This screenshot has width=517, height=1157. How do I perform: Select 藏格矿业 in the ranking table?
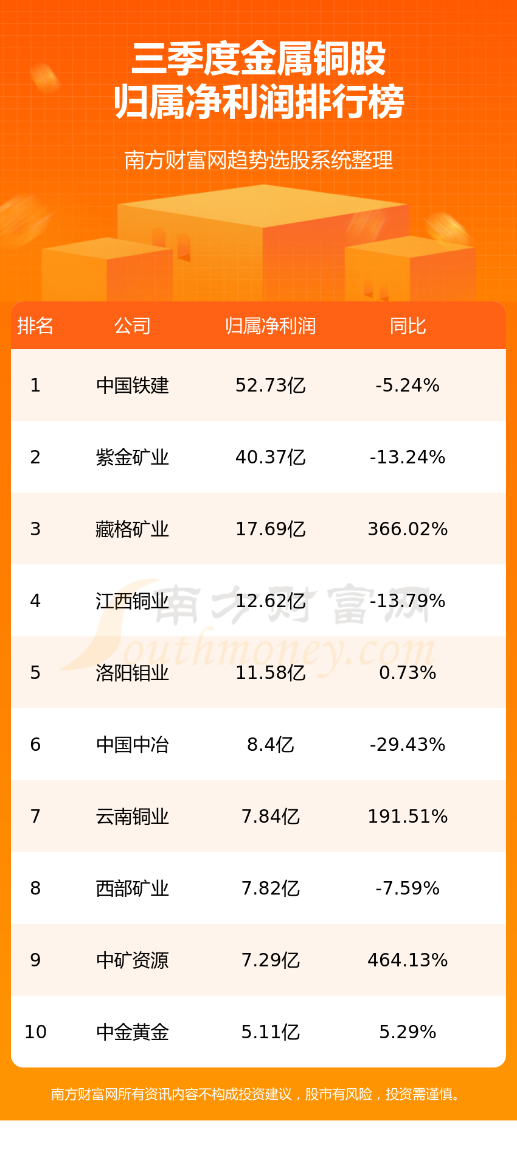coord(132,529)
